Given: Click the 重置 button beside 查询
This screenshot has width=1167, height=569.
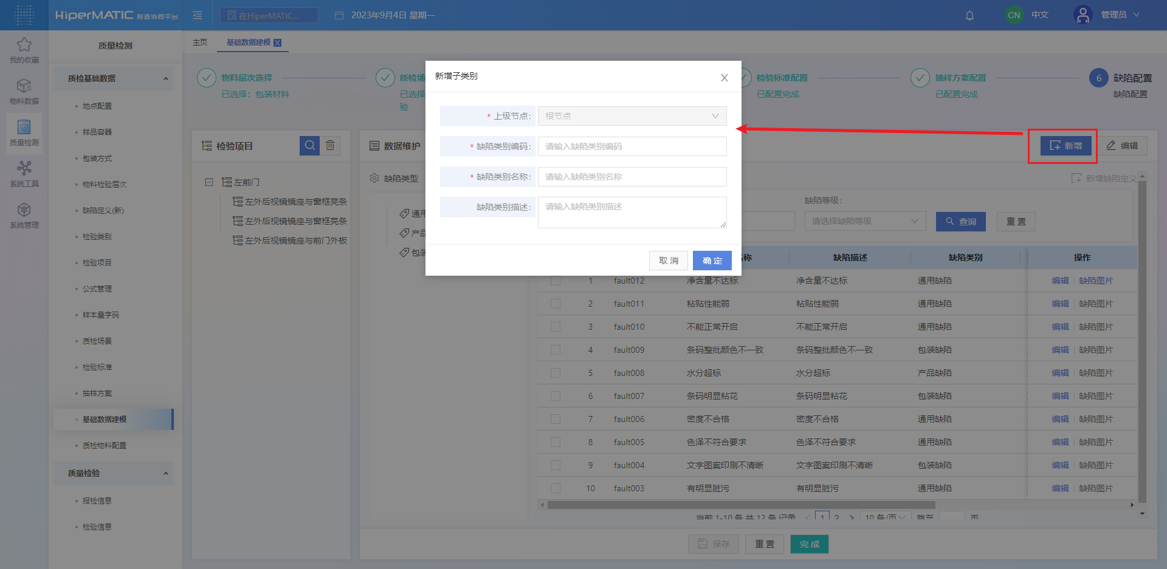Looking at the screenshot, I should pyautogui.click(x=1016, y=222).
